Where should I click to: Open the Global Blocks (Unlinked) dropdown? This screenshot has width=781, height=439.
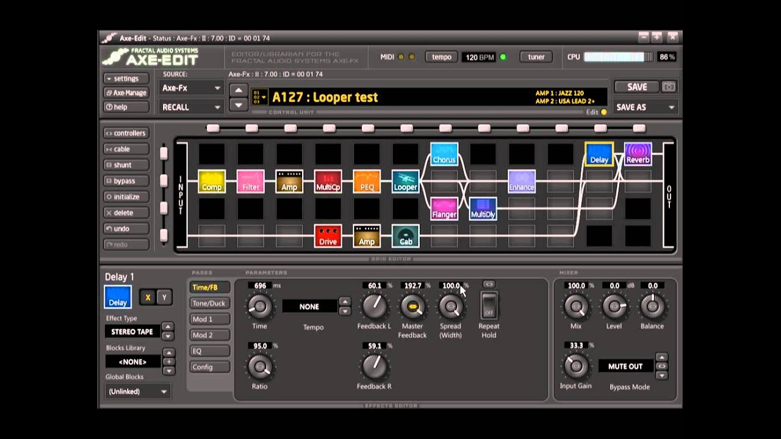point(138,391)
